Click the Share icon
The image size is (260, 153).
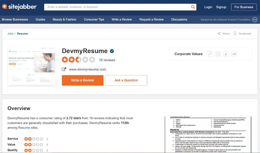point(219,34)
